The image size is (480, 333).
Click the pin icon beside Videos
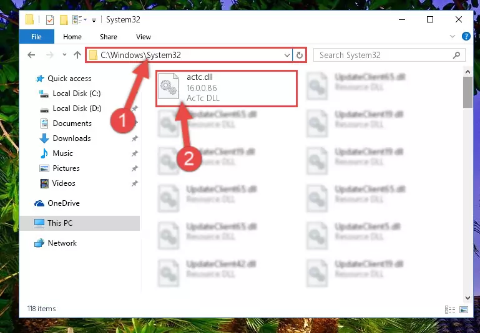[134, 183]
